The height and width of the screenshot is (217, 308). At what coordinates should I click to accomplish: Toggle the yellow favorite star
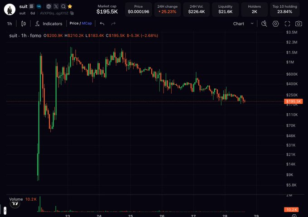(x=70, y=6)
